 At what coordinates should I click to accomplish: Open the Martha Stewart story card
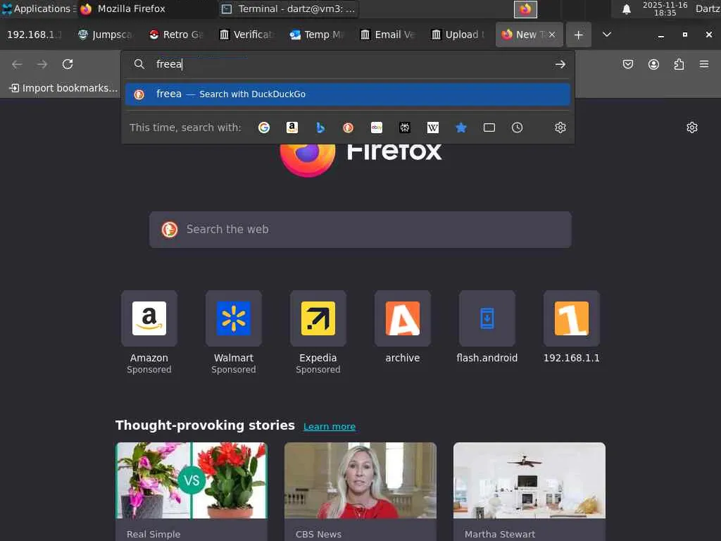point(529,491)
